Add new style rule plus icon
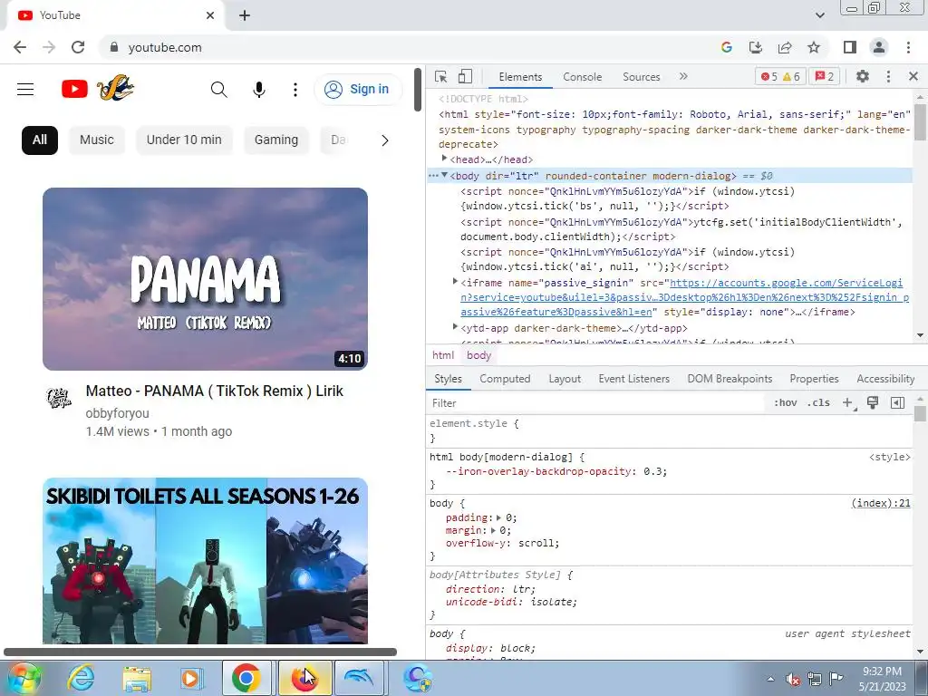This screenshot has width=928, height=696. pyautogui.click(x=848, y=403)
